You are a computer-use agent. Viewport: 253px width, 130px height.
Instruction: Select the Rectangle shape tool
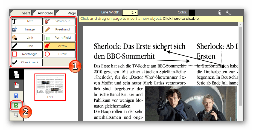tap(27, 54)
